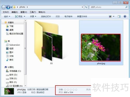Click the phot.jpg file name label
The image size is (130, 97).
[101, 64]
